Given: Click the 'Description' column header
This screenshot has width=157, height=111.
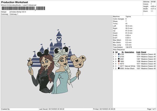Looking at the screenshot, I should pyautogui.click(x=129, y=52).
